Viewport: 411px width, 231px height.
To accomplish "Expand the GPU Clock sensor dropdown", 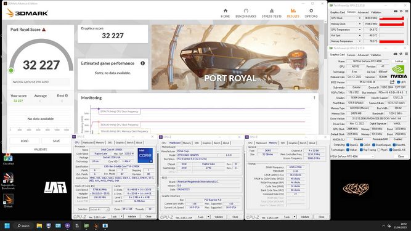I will pyautogui.click(x=360, y=18).
